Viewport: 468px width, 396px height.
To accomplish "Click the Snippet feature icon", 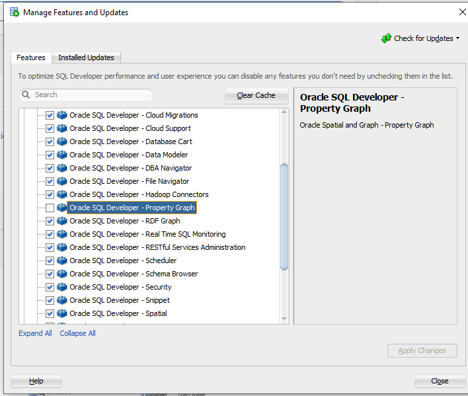I will tap(61, 300).
